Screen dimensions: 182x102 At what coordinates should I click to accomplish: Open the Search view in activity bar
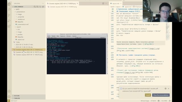9,10
